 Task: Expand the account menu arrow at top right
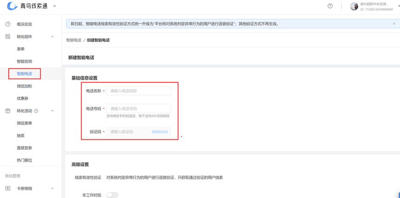399,6
